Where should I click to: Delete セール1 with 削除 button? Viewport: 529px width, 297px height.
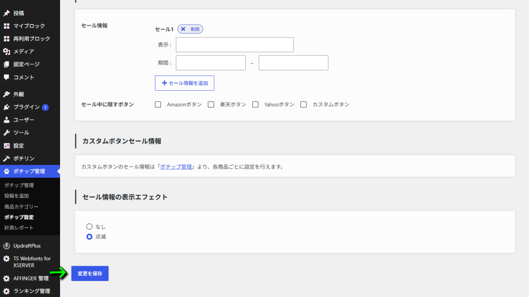pos(190,29)
